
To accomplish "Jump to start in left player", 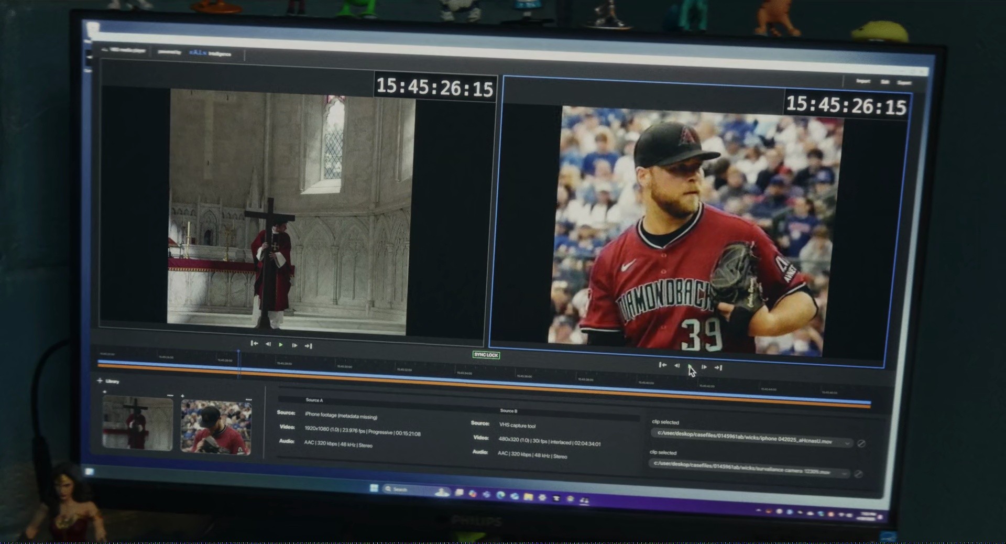I will 254,343.
